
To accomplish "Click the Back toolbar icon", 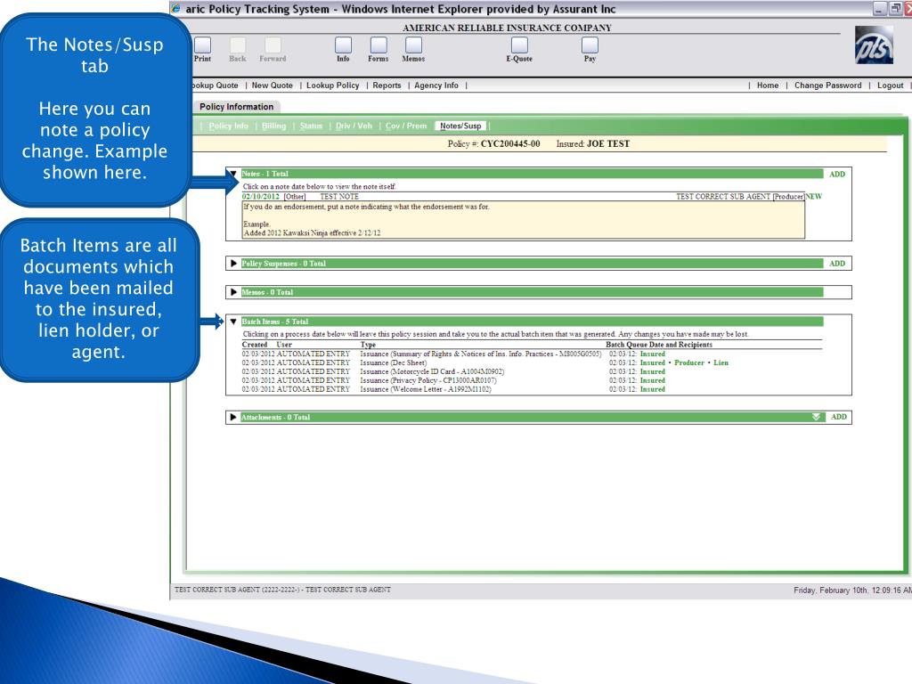I will (x=237, y=45).
